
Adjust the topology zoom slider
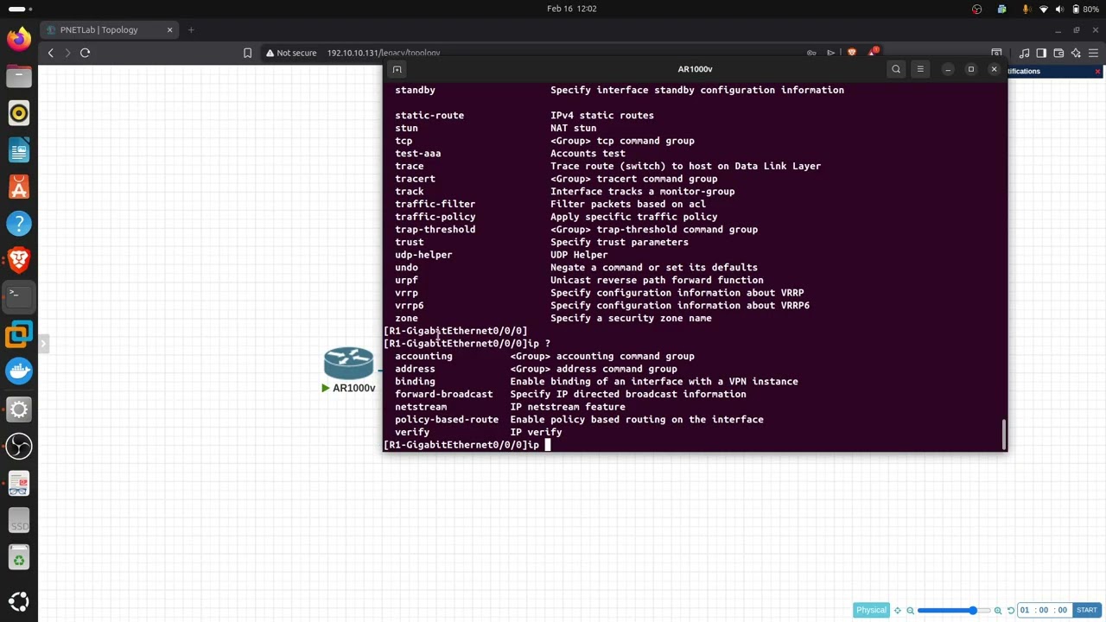pos(954,611)
